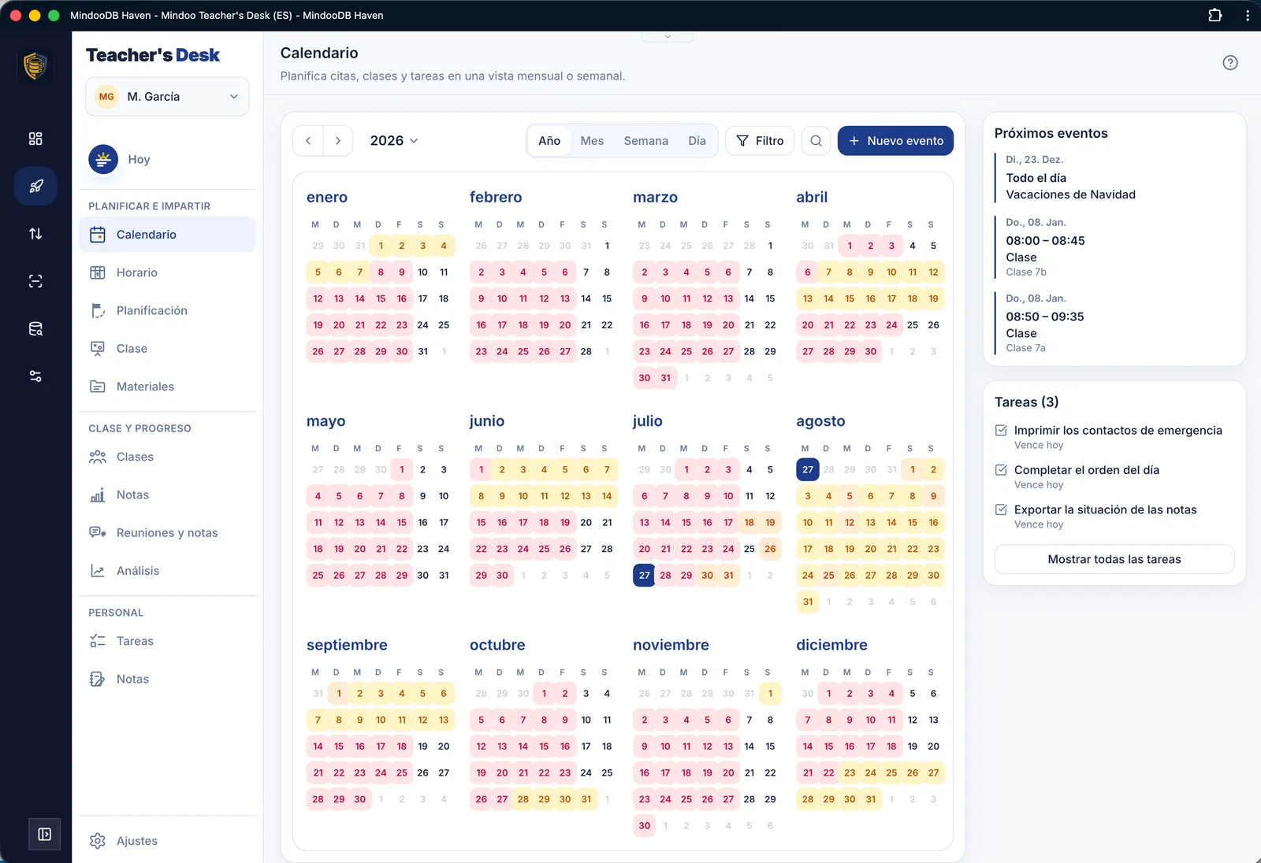Viewport: 1261px width, 863px height.
Task: Switch to the Mes view tab
Action: [x=592, y=141]
